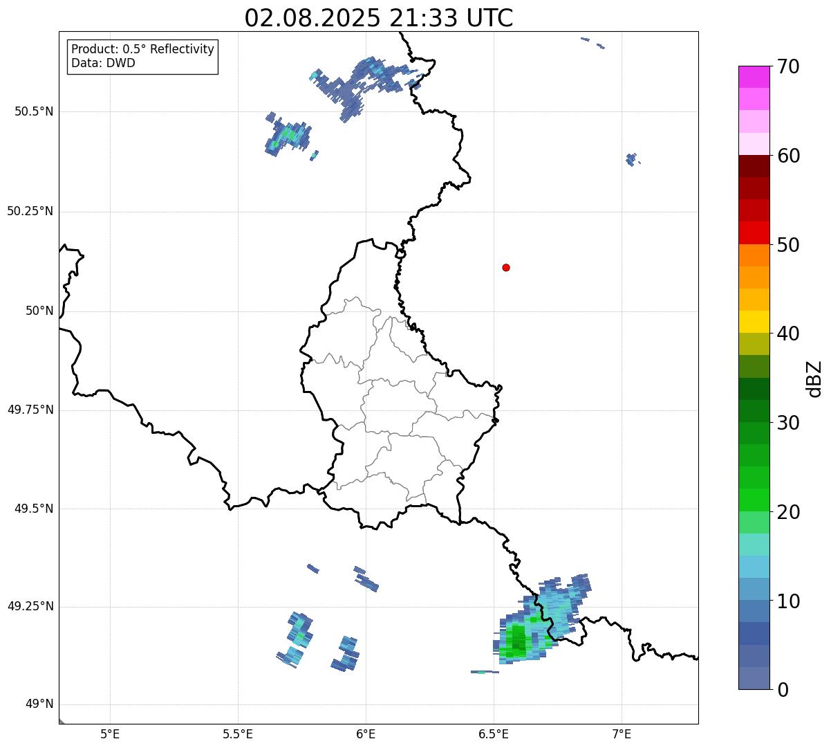Click the colorbar tick label 50
831x748 pixels.
(788, 245)
